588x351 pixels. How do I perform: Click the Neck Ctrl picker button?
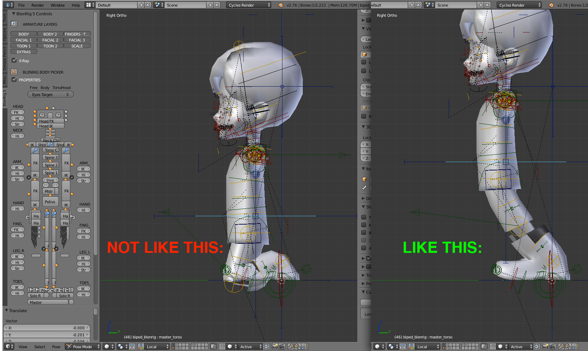pyautogui.click(x=51, y=140)
